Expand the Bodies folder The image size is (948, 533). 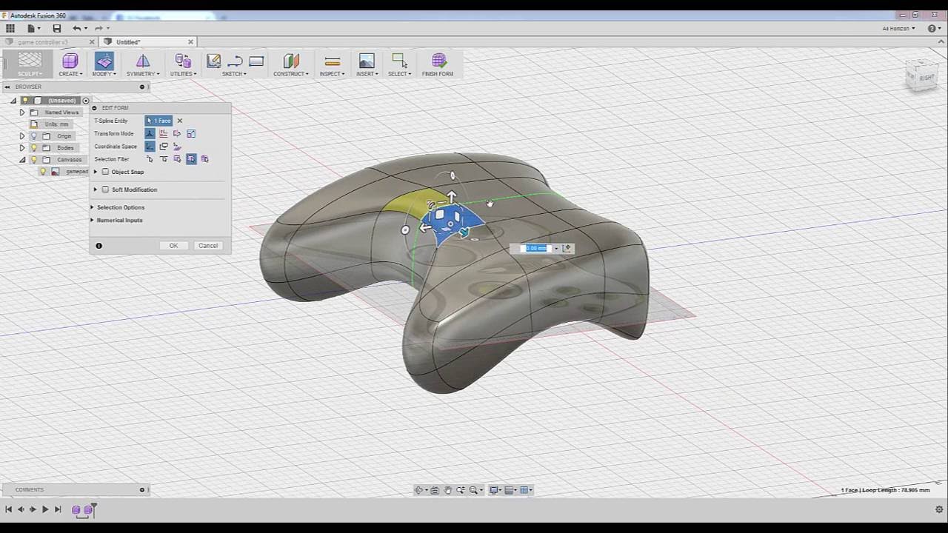pos(22,148)
